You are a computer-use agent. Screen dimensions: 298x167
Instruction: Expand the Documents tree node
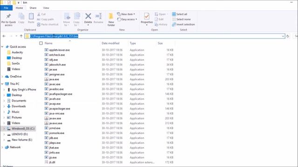tap(4, 101)
